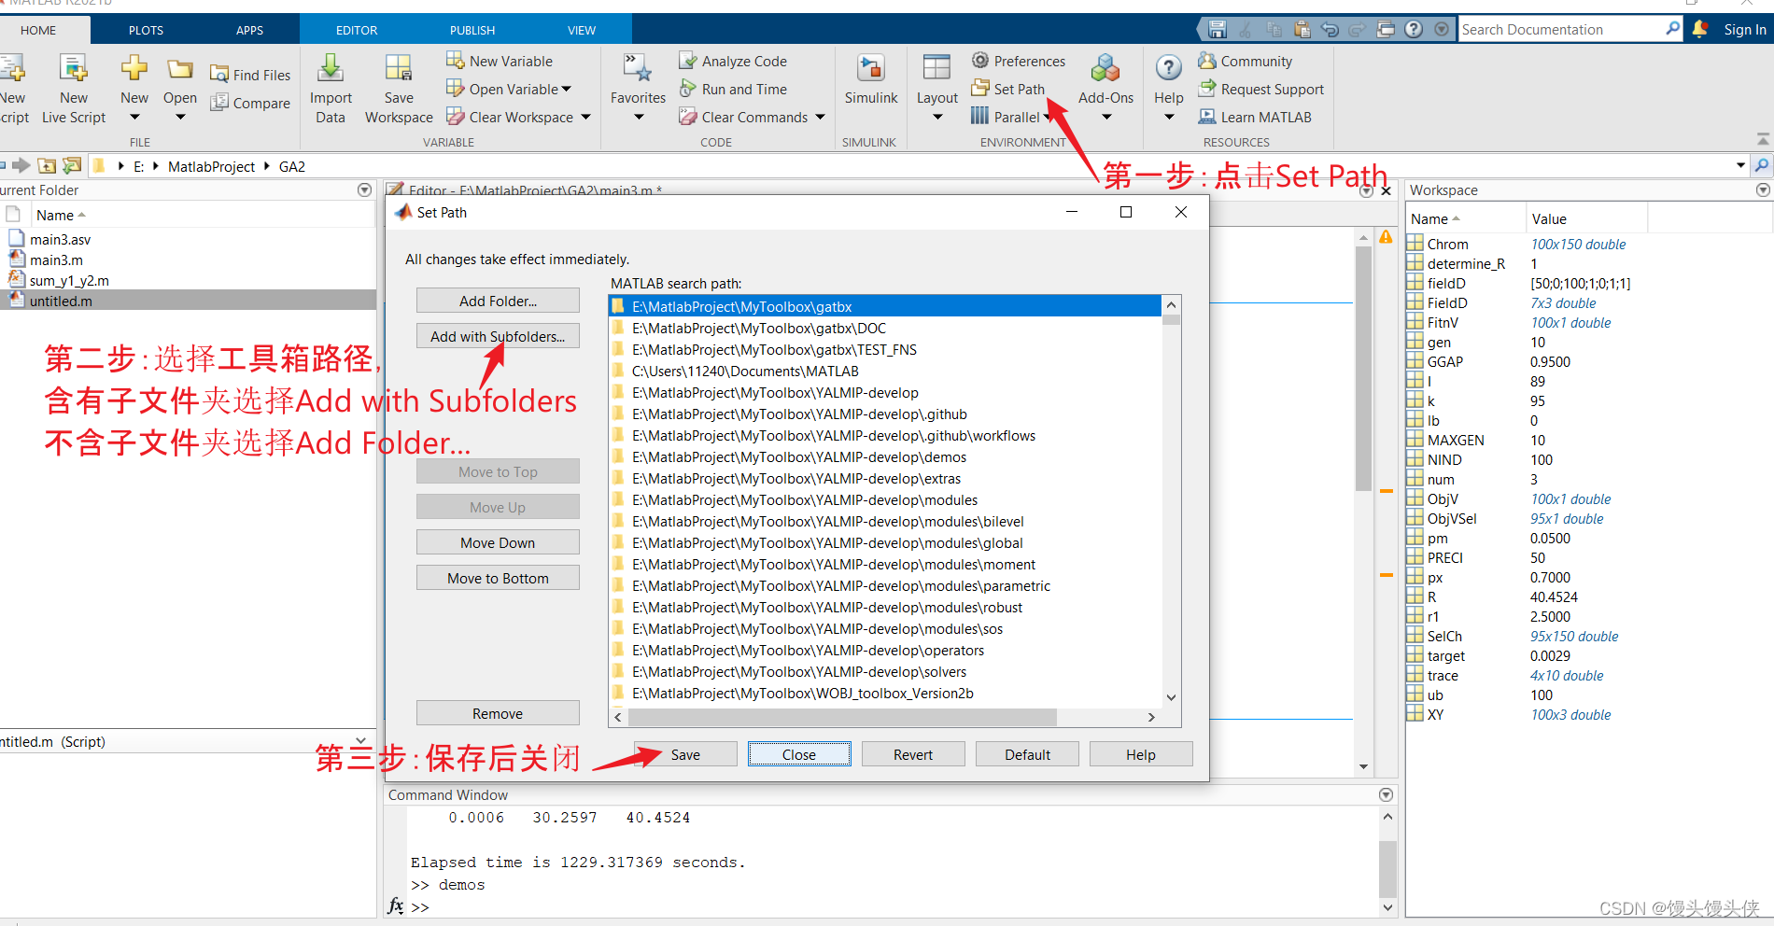Click the Analyze Code icon
Viewport: 1774px width, 926px height.
pos(688,61)
